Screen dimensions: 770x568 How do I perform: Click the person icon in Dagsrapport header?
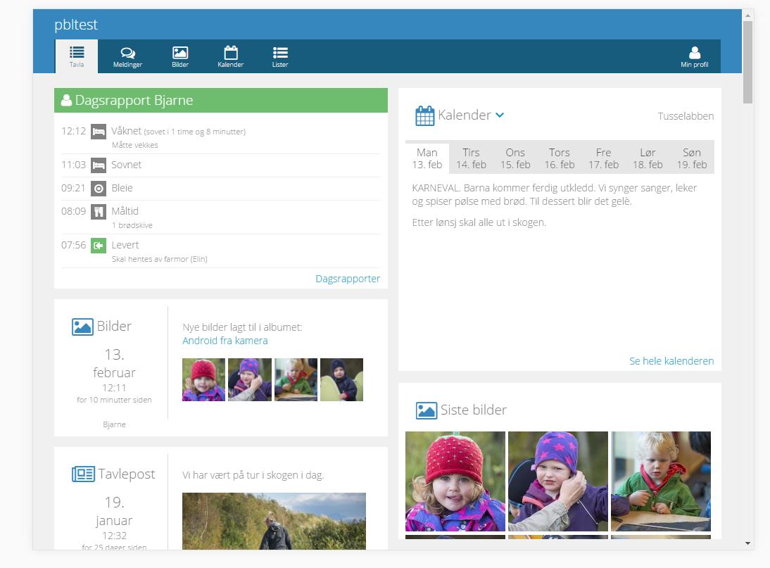pos(66,100)
